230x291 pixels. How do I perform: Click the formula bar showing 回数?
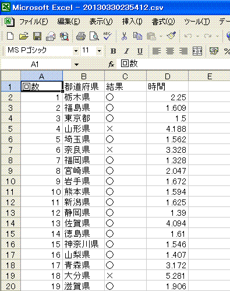[174, 64]
